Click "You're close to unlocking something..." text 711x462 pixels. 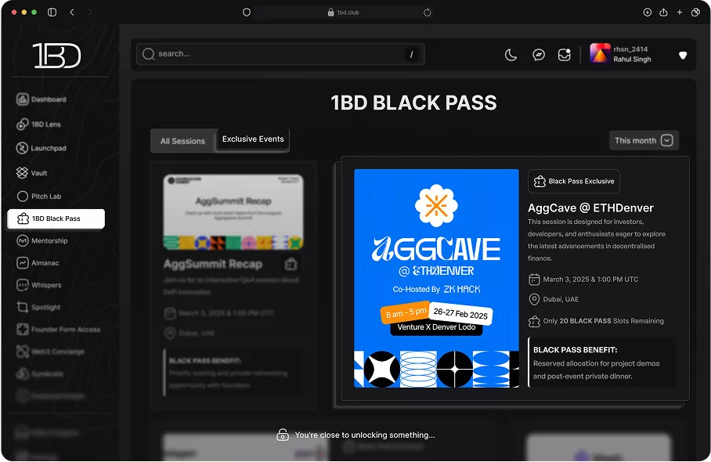365,435
